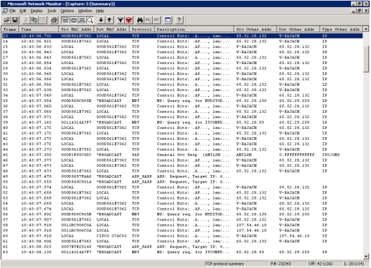This screenshot has width=371, height=268.
Task: Click the Print toolbar icon
Action: [54, 20]
